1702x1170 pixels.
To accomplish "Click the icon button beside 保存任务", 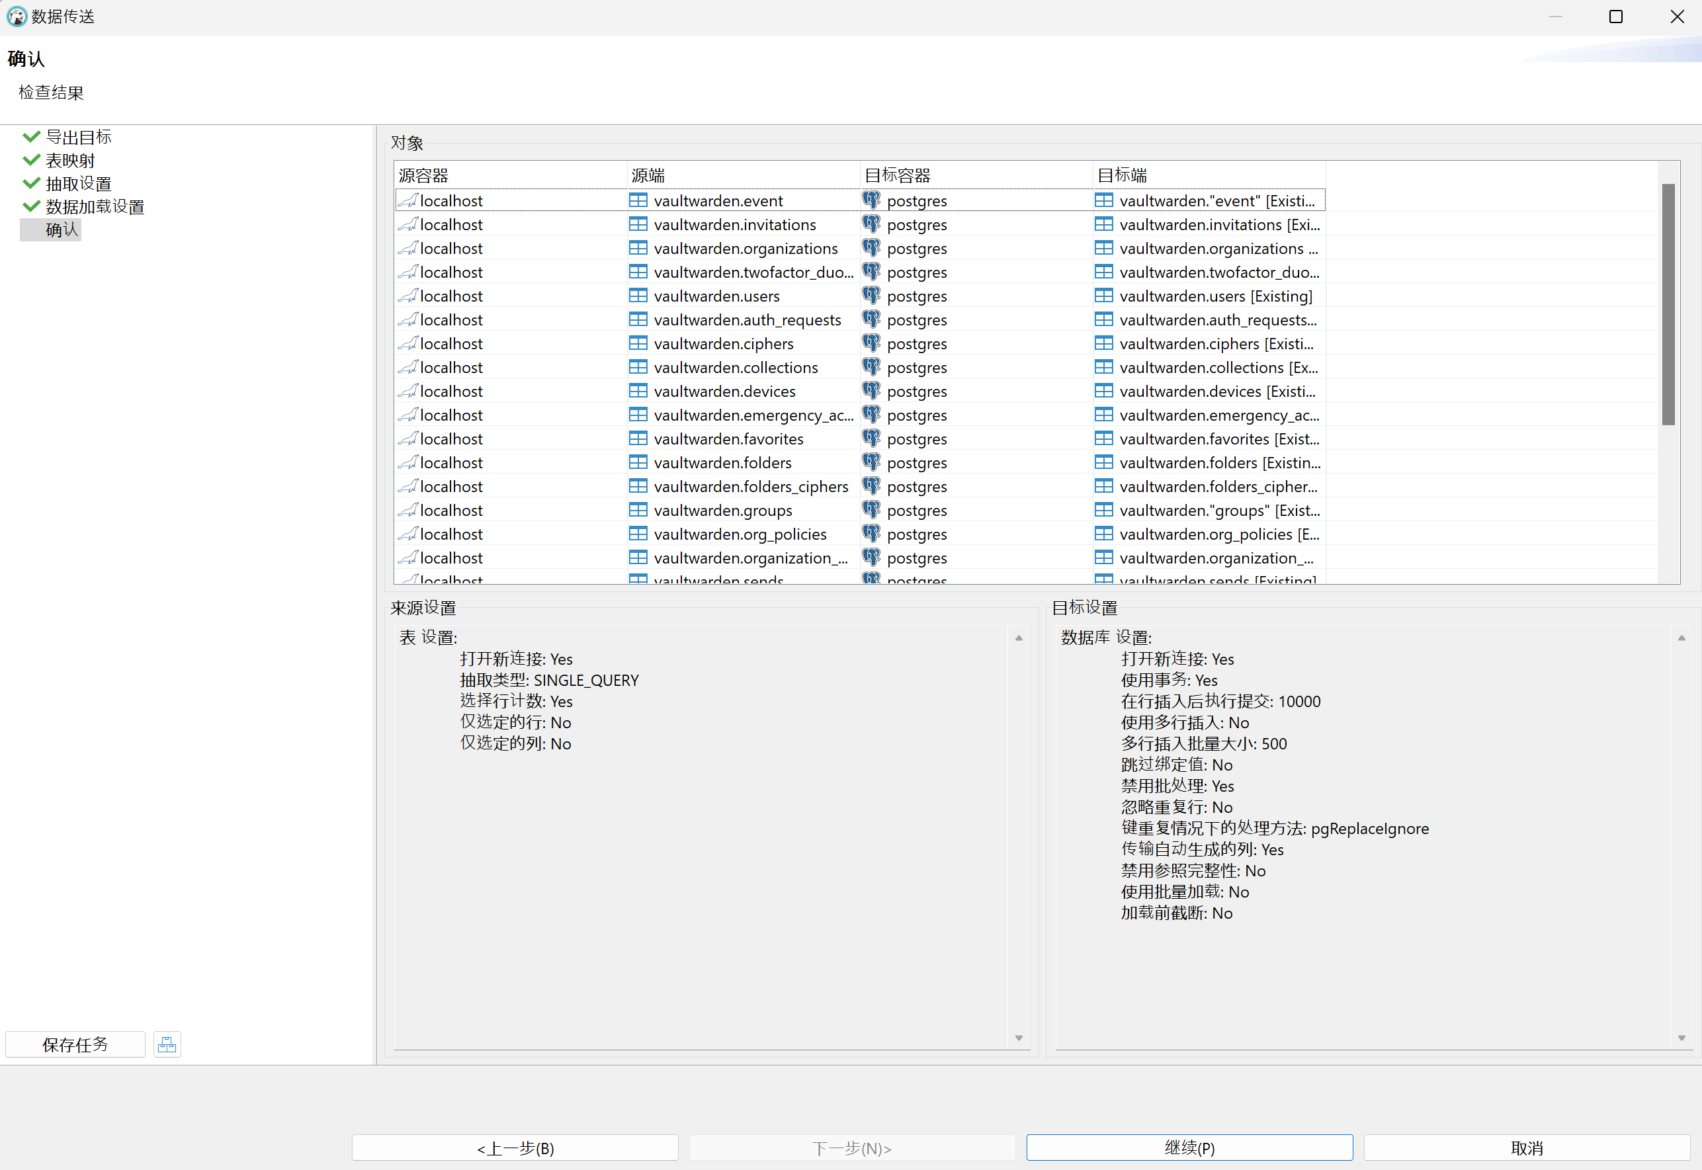I will (x=167, y=1044).
